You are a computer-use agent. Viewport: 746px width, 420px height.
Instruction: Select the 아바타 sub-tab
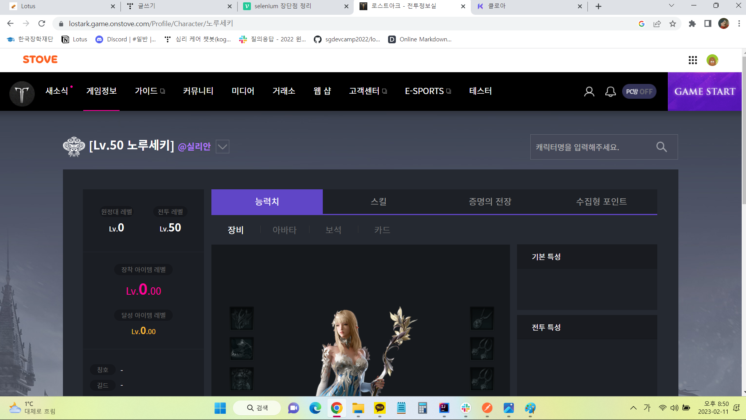point(284,230)
